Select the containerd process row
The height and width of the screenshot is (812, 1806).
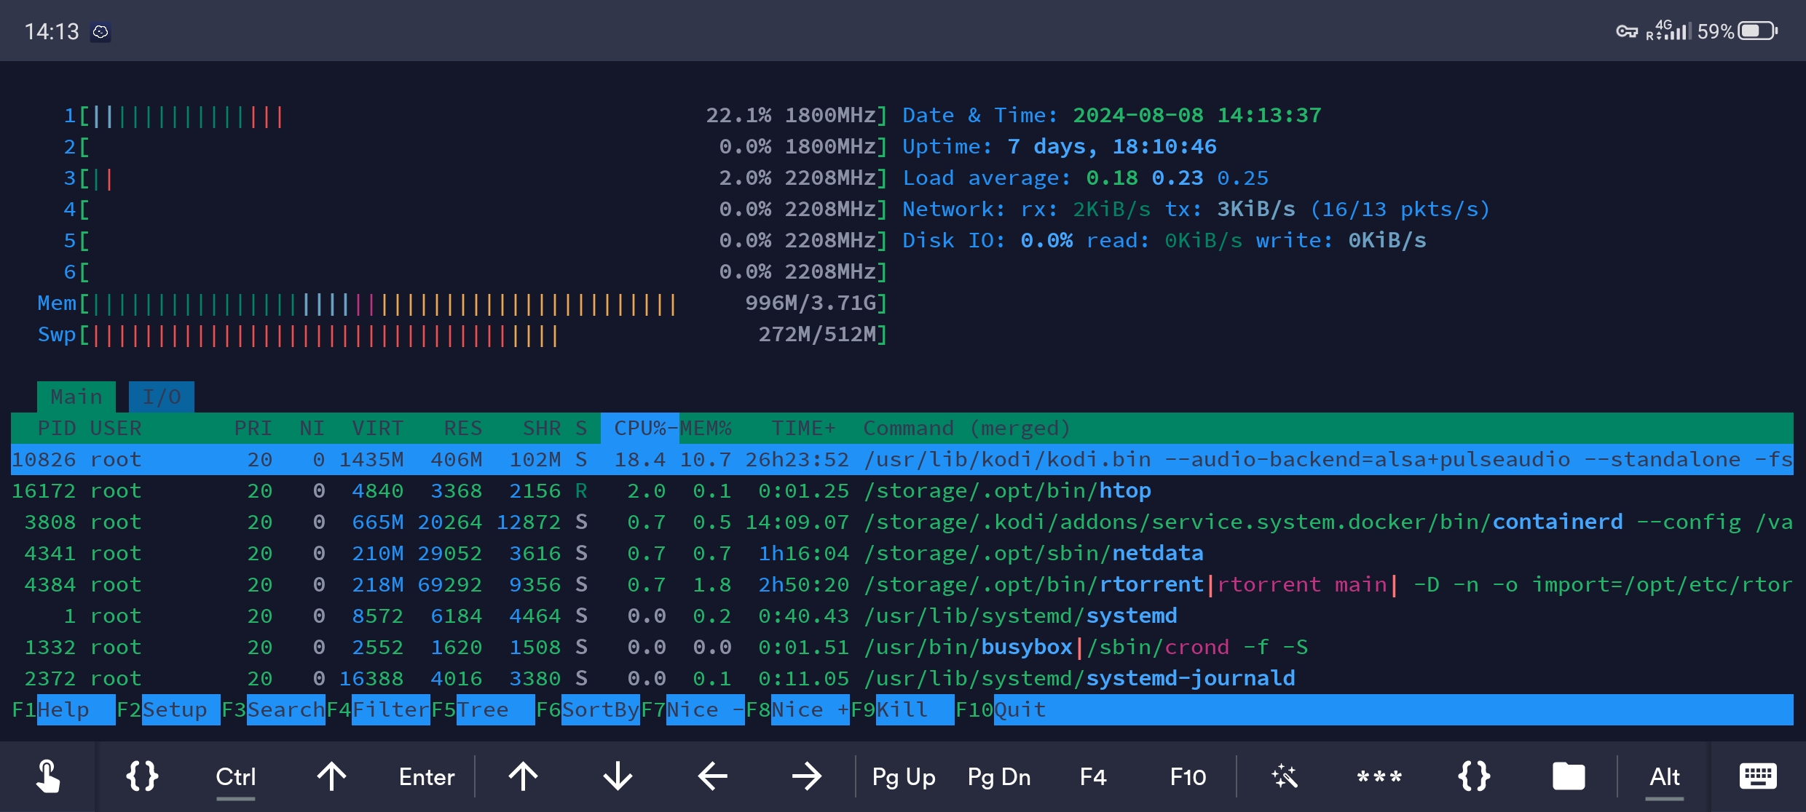pyautogui.click(x=902, y=522)
